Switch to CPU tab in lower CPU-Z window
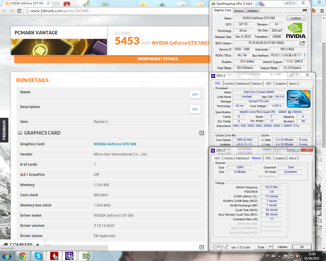The image size is (326, 261). tap(217, 158)
